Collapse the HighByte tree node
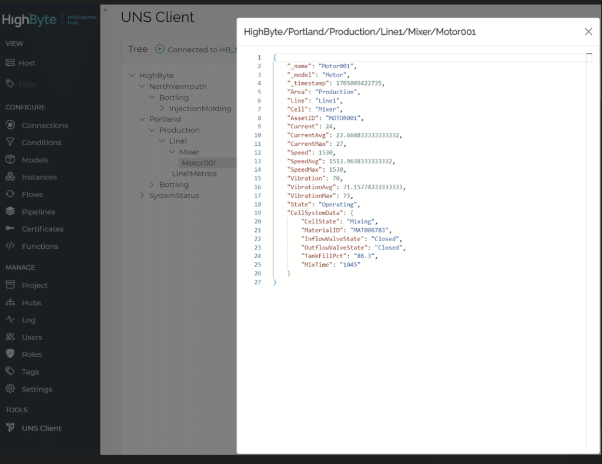This screenshot has width=602, height=464. pyautogui.click(x=132, y=76)
